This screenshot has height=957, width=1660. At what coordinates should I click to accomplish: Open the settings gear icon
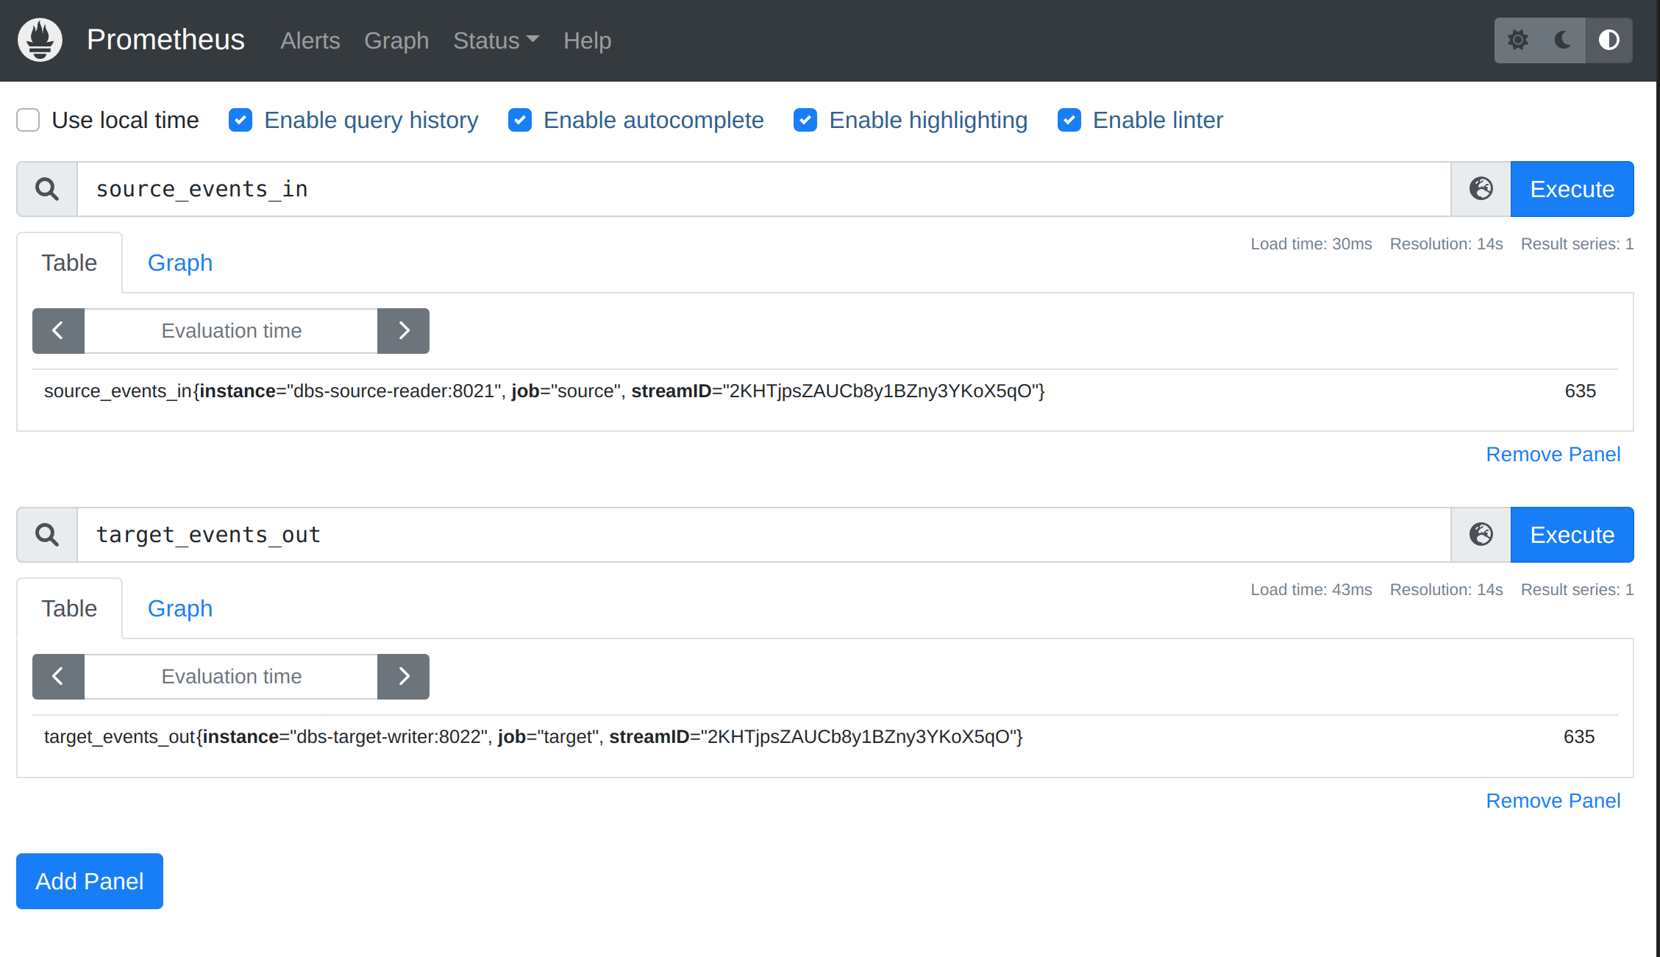pyautogui.click(x=1517, y=40)
